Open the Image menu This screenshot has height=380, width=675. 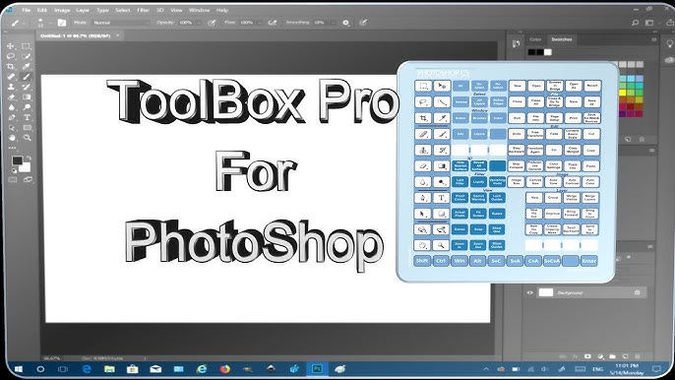point(62,10)
